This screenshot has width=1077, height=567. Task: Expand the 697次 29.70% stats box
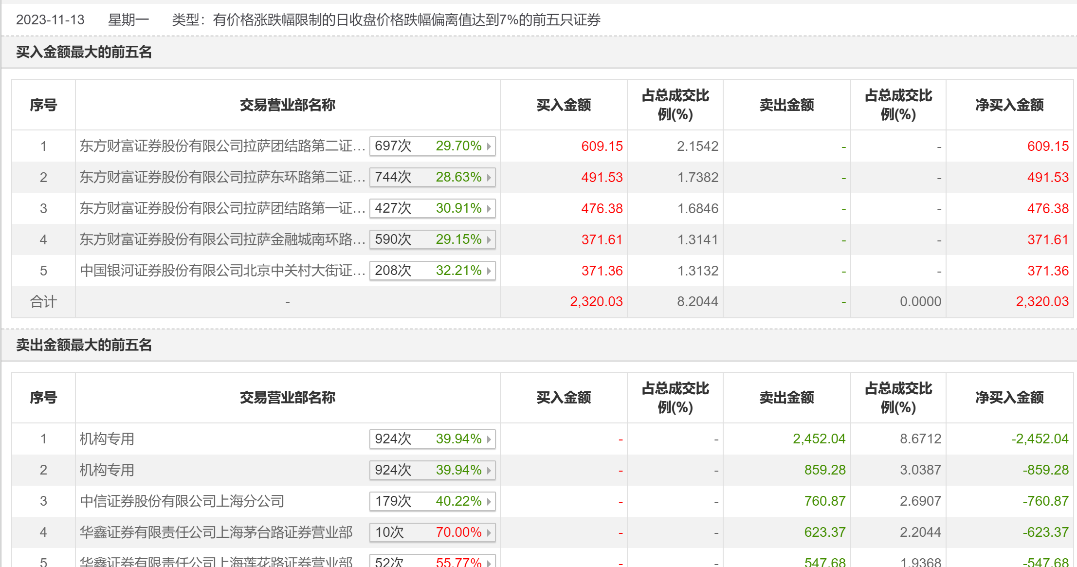point(432,146)
